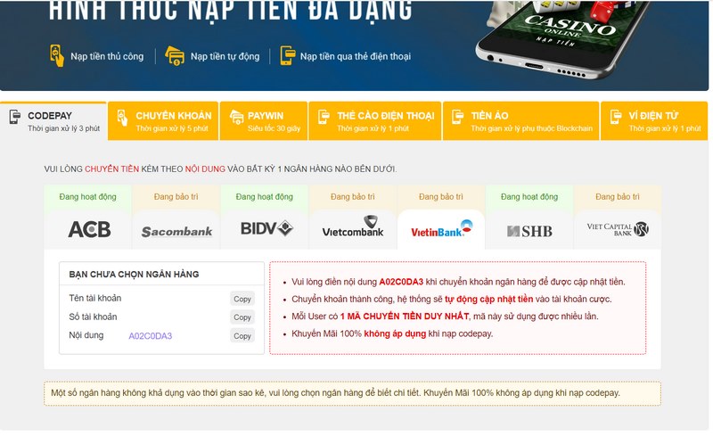Click the phone card deposit icon

(287, 55)
